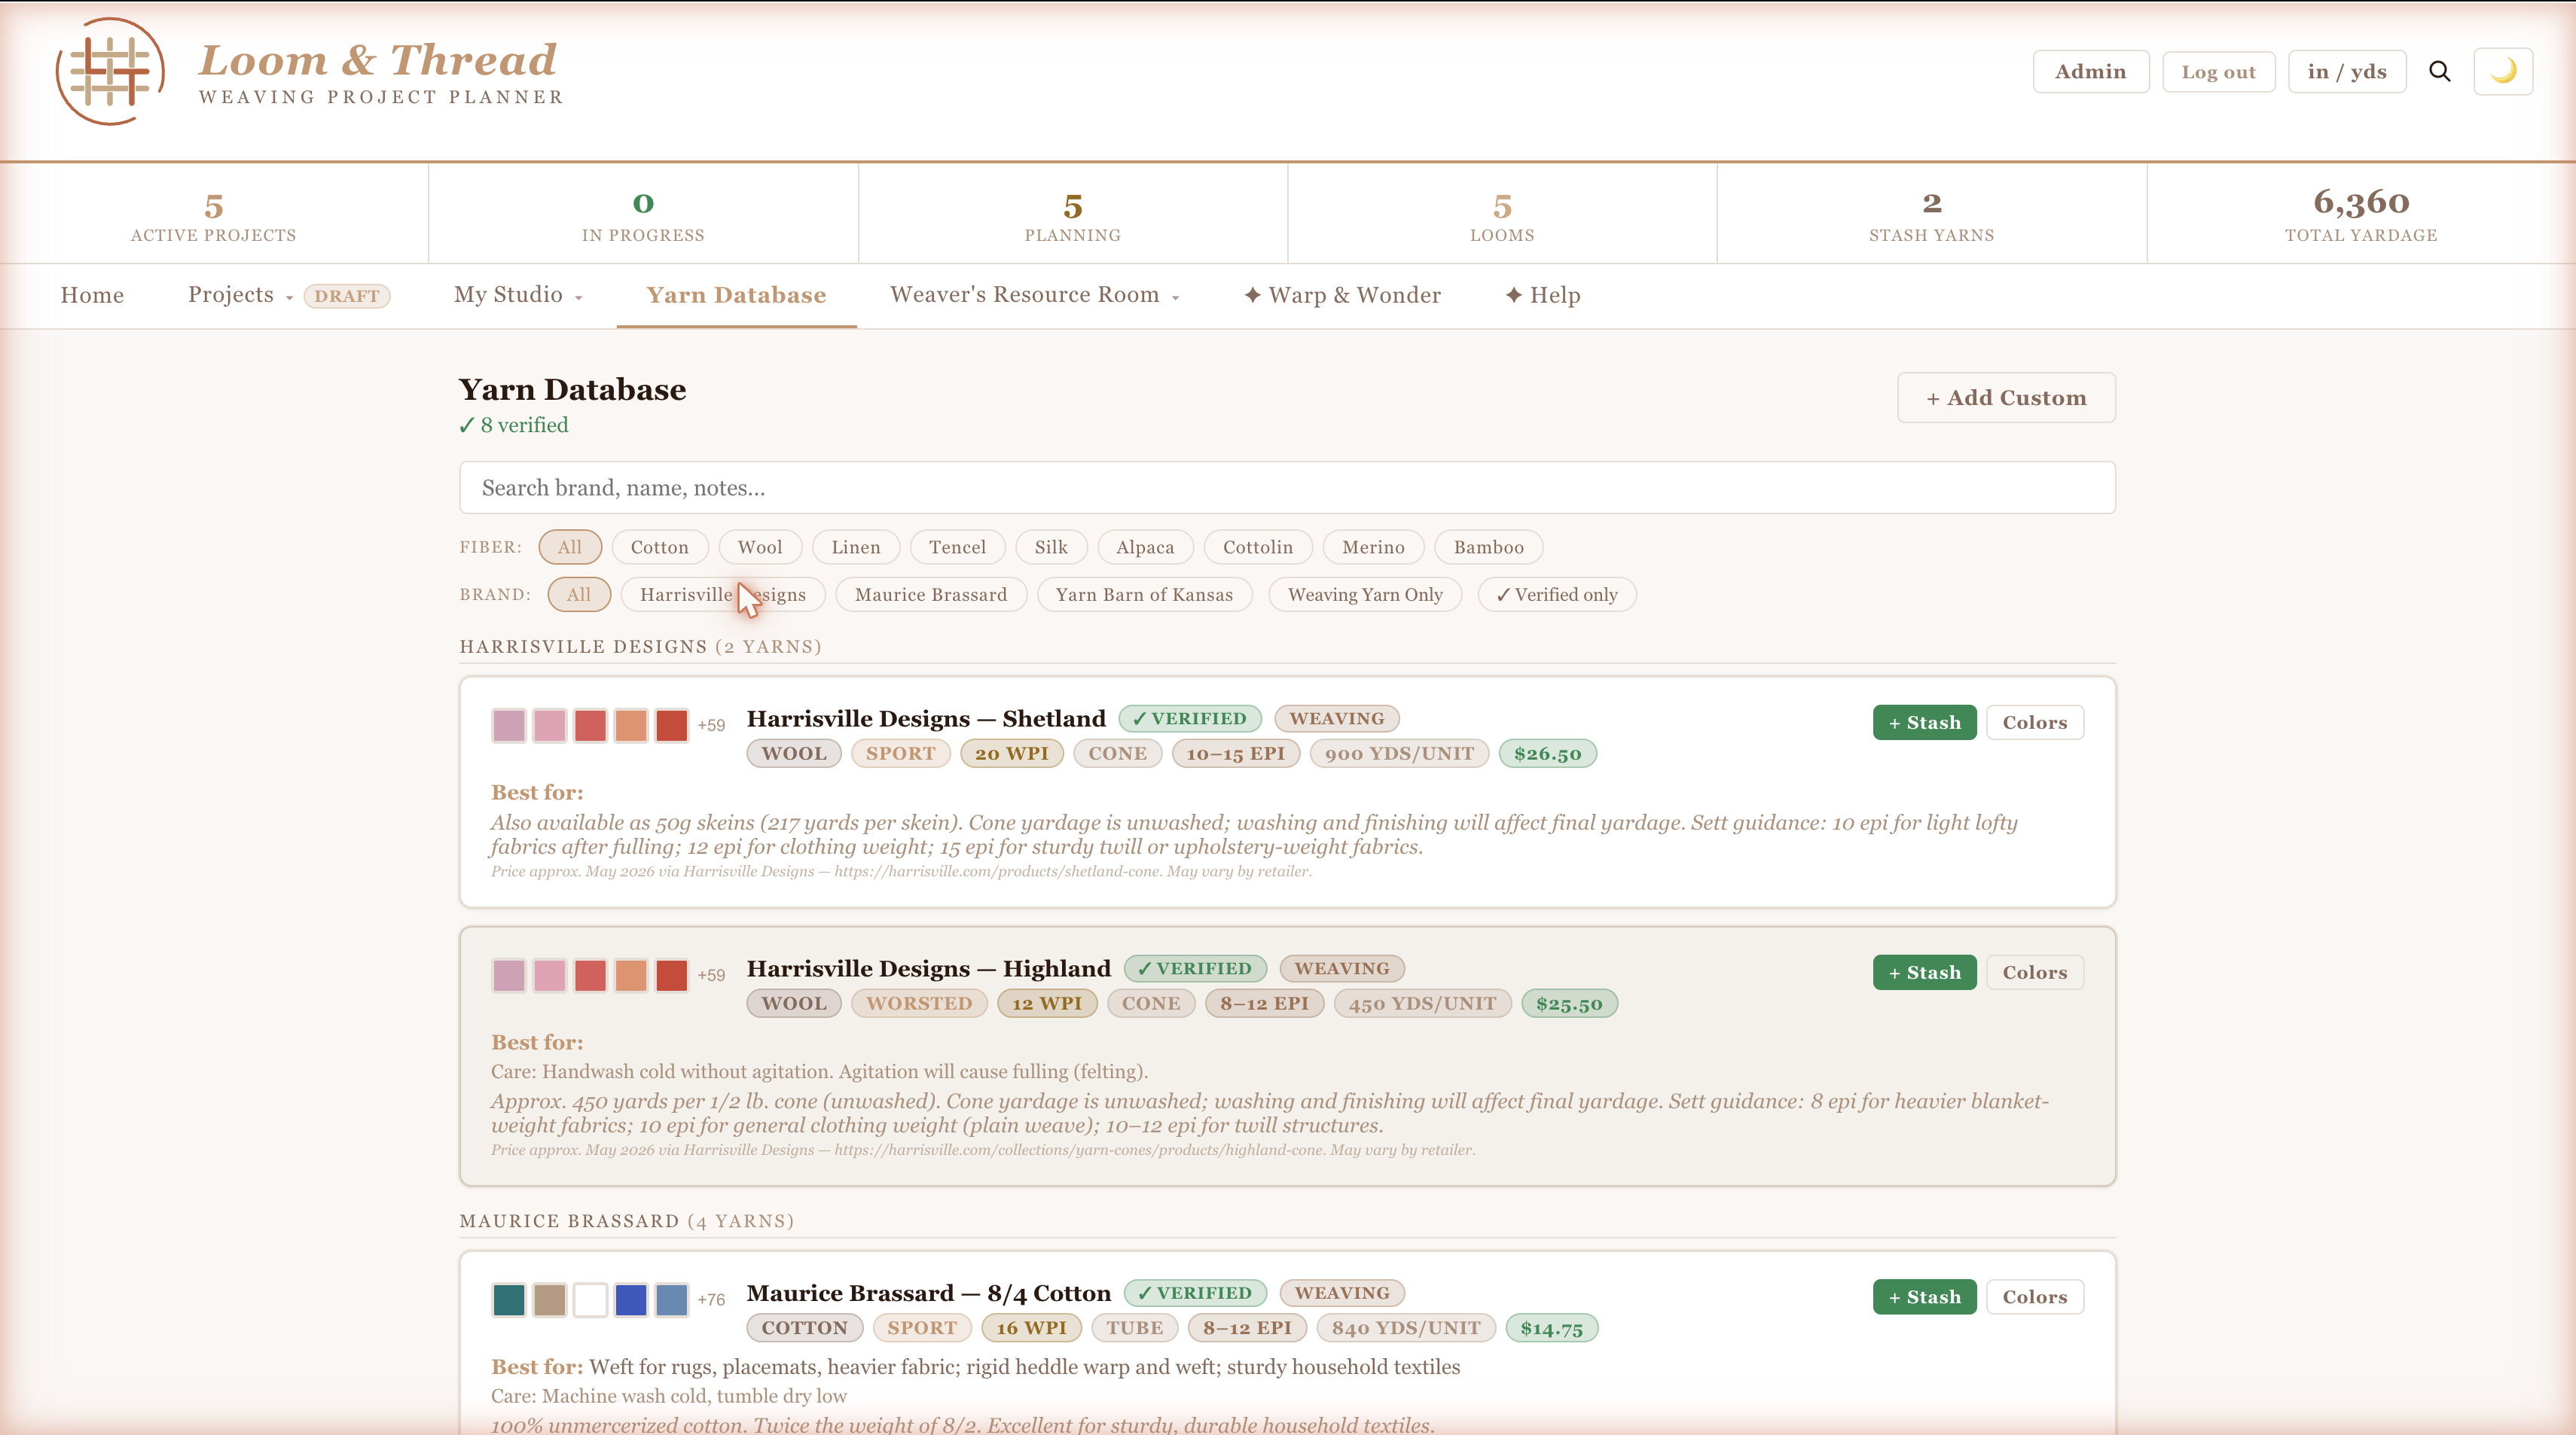Pick Shetland's orange color swatch
Viewport: 2576px width, 1435px height.
(x=631, y=726)
